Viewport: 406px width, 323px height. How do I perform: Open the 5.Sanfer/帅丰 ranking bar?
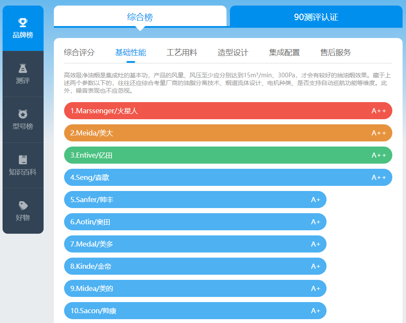point(195,200)
